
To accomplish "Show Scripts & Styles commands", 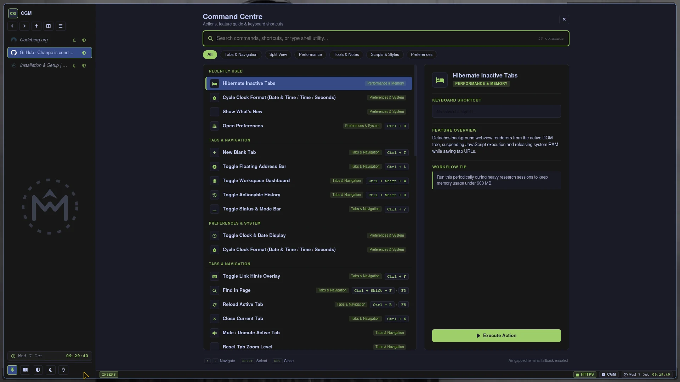I will 385,54.
